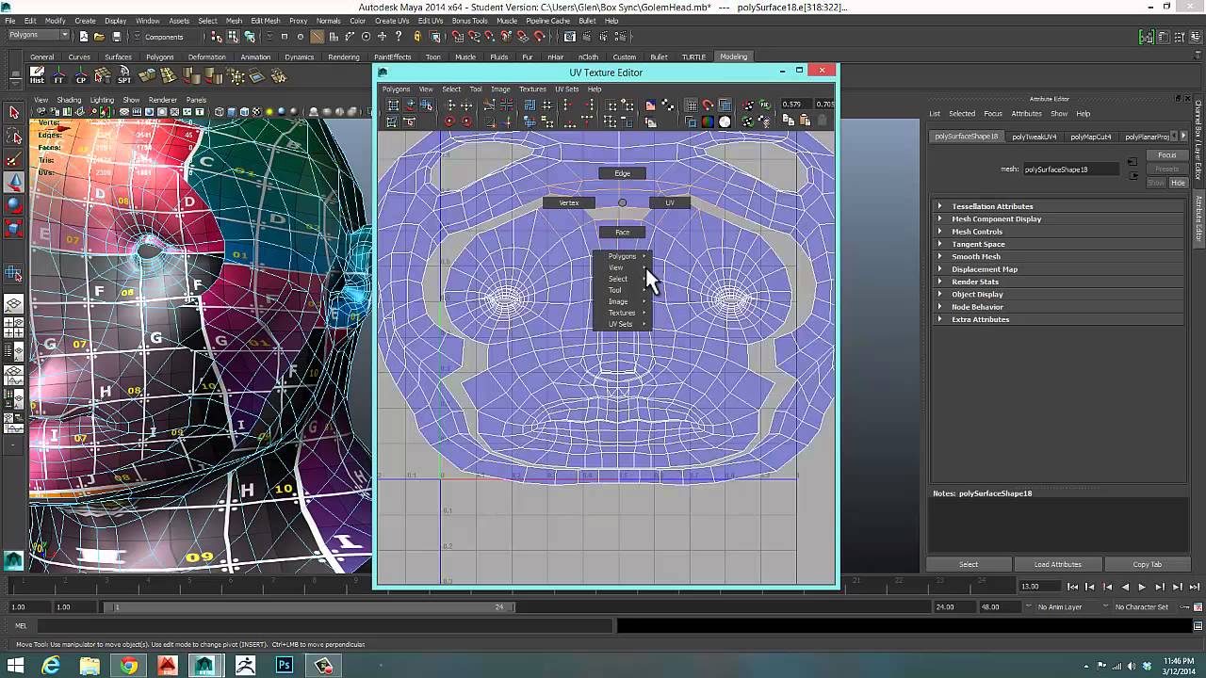Click the copy UVs icon in UV editor
The image size is (1206, 678).
tap(788, 121)
